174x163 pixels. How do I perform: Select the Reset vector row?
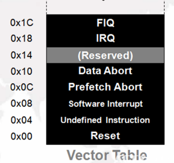[x=105, y=135]
